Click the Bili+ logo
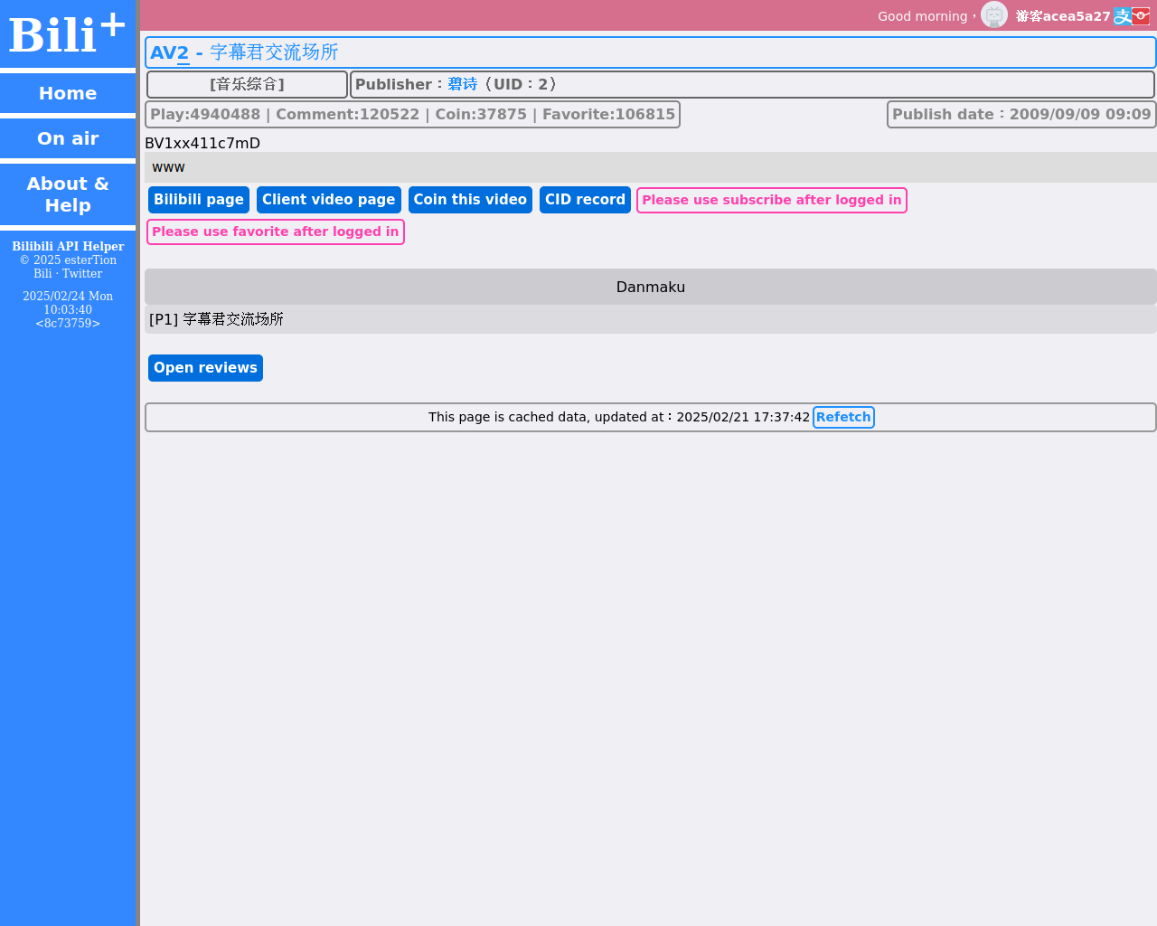The image size is (1157, 926). [x=67, y=34]
